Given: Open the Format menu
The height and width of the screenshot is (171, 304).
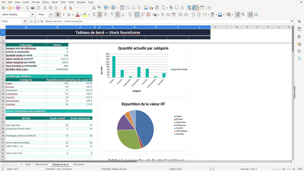Looking at the screenshot, I should [35, 2].
